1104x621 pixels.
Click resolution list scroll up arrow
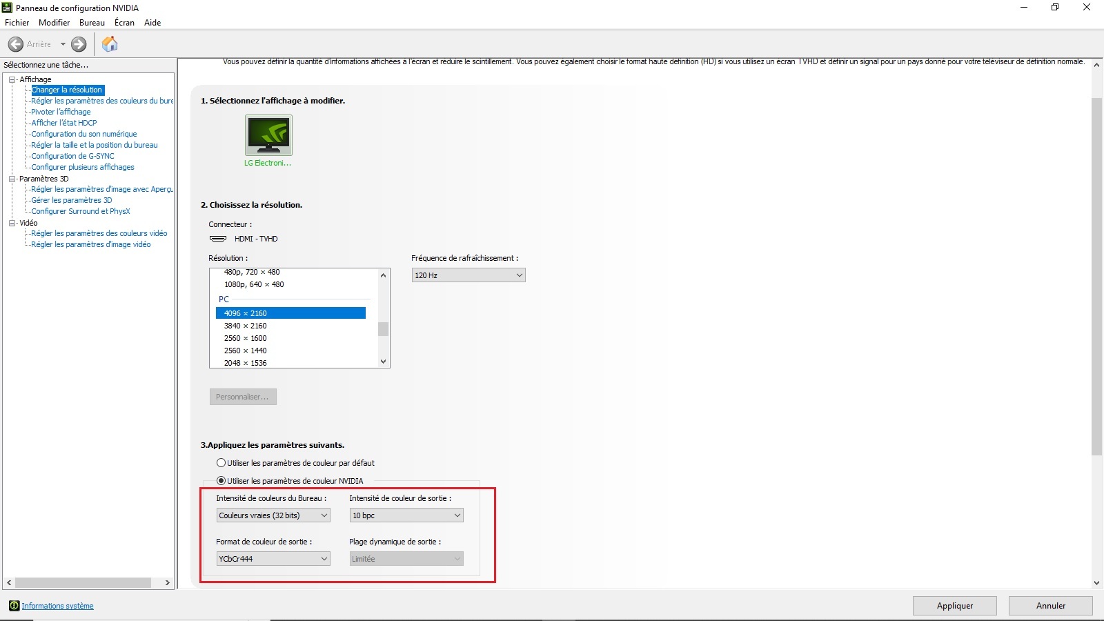coord(384,275)
